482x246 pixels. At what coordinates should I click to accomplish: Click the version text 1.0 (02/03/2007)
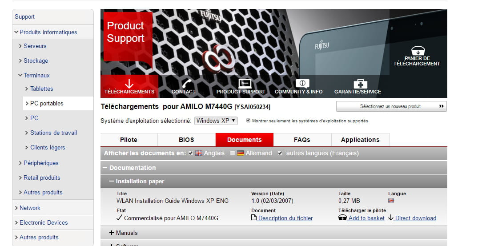click(272, 201)
